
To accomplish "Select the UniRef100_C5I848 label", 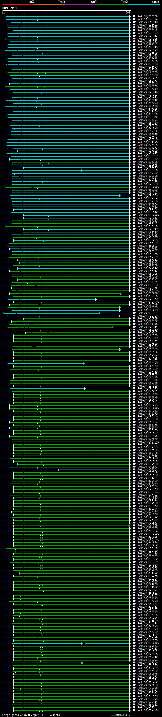I will coord(145,22).
